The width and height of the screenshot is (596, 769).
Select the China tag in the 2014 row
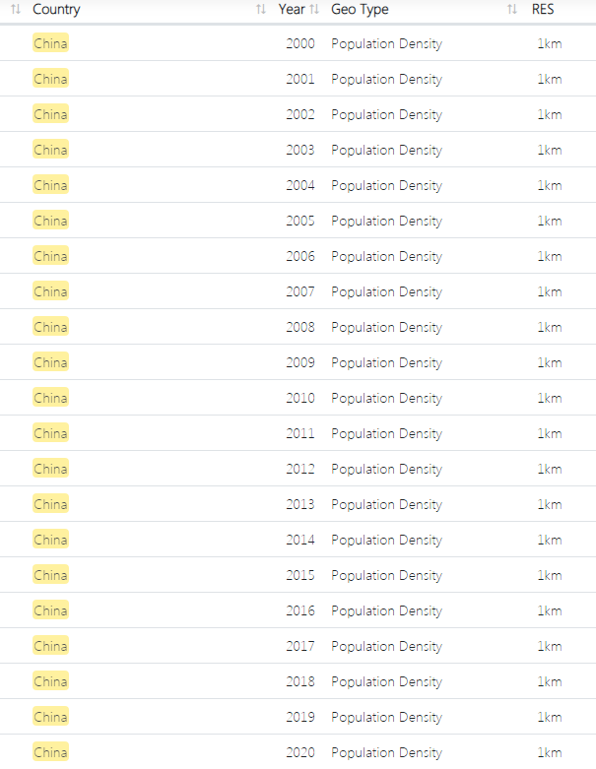coord(50,540)
